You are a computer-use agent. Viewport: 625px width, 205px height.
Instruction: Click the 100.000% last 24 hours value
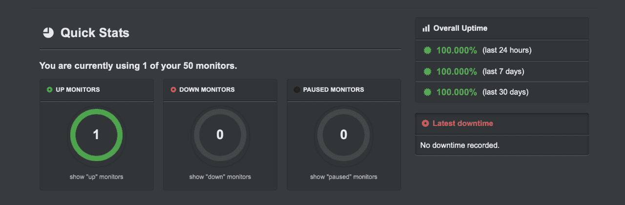(457, 50)
